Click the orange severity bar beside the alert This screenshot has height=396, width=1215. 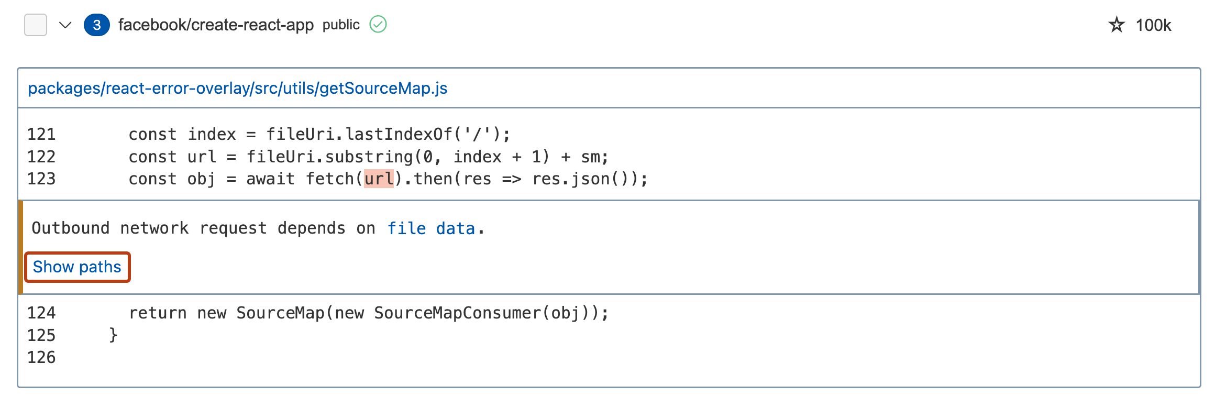point(21,246)
